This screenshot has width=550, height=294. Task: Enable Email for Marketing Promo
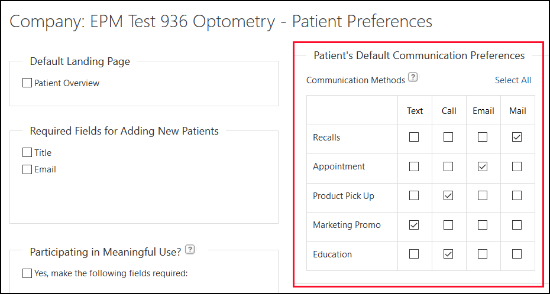(483, 225)
